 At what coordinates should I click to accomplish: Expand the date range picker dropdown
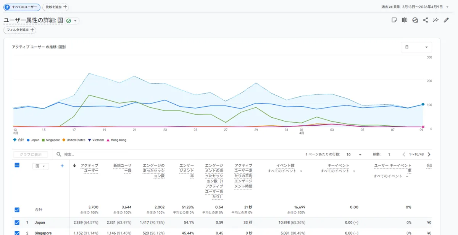pyautogui.click(x=447, y=7)
